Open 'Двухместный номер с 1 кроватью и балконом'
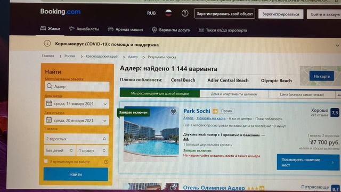 222,135
